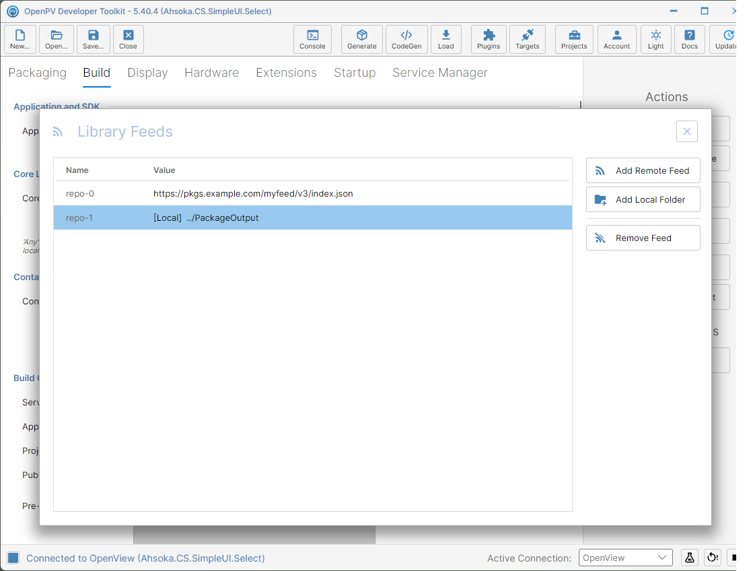Click the refresh alert icon in status bar
The height and width of the screenshot is (571, 751).
713,558
